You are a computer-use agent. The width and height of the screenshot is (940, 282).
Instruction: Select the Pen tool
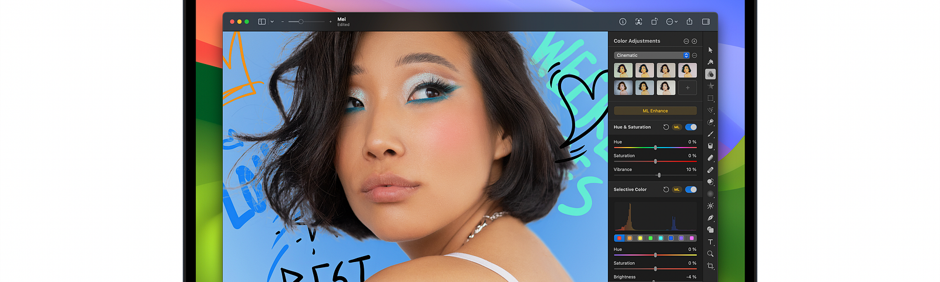[710, 218]
